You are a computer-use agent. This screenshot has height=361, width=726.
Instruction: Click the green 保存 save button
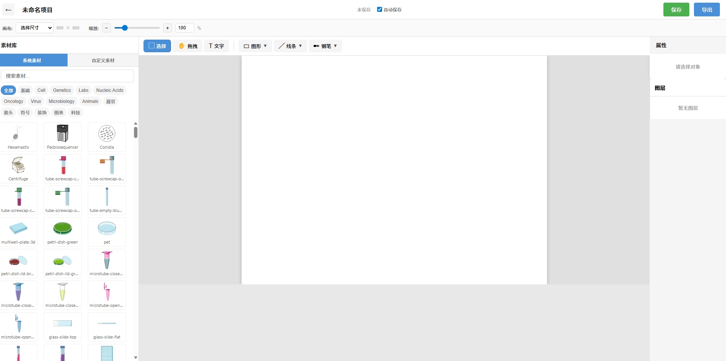click(676, 10)
